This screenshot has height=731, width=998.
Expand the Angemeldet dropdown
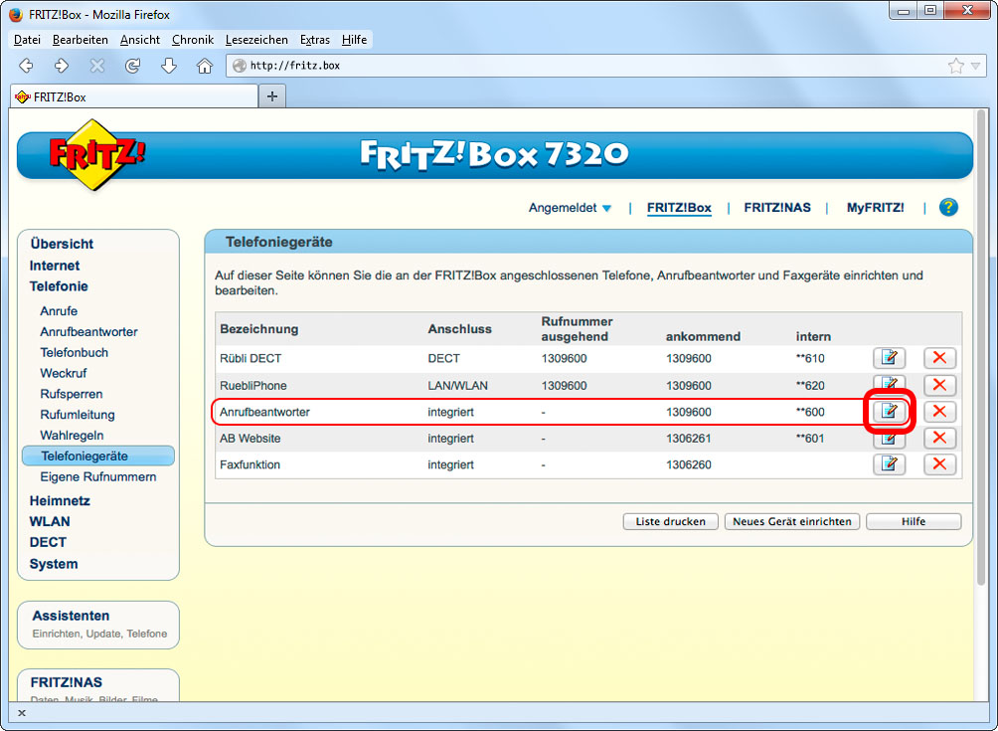(x=570, y=208)
